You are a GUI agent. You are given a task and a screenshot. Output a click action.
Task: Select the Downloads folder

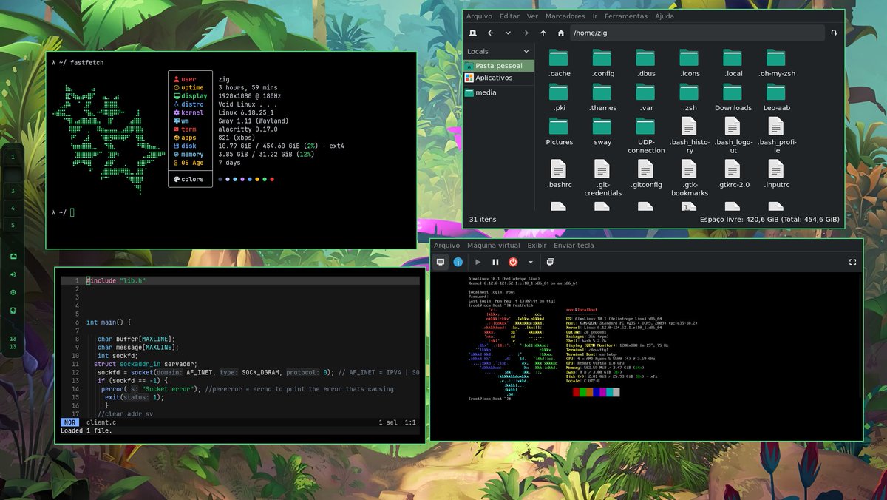[x=733, y=98]
